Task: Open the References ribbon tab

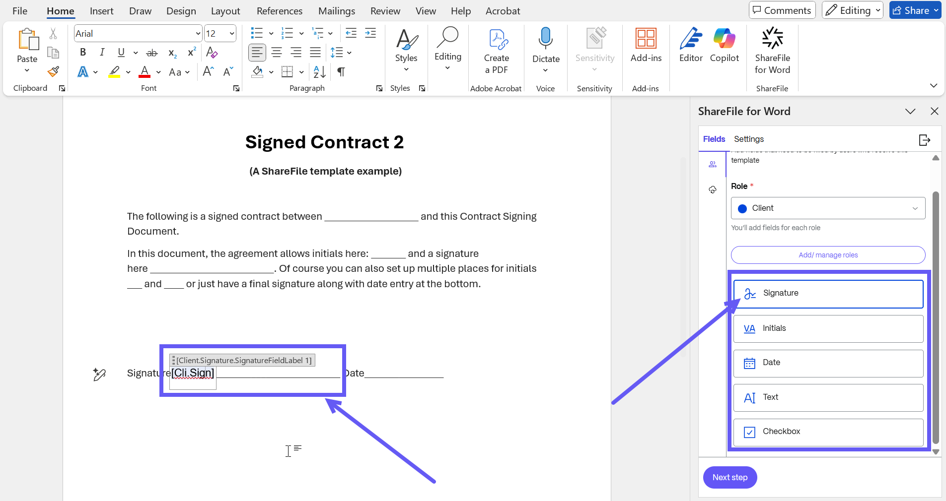Action: pos(279,11)
